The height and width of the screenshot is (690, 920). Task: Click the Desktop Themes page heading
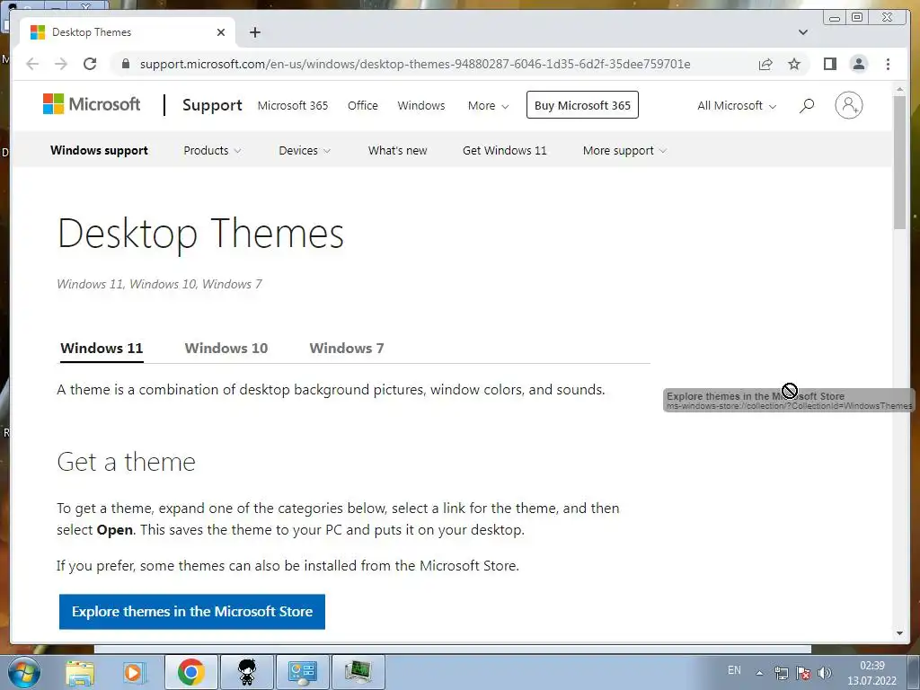tap(200, 234)
